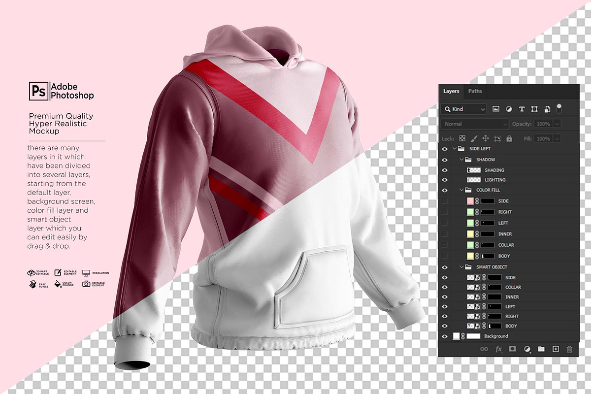Click mask link icon on COLOR FILL SIDE layer
This screenshot has width=591, height=394.
click(x=477, y=201)
